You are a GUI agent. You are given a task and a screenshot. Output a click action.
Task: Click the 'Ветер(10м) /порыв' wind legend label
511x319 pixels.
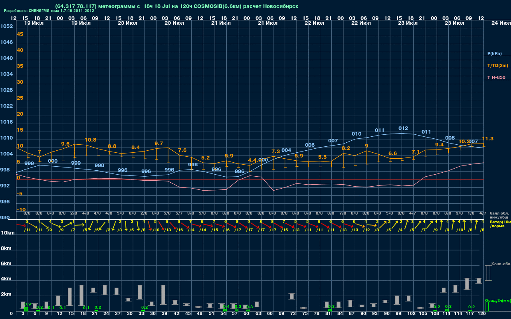tap(500, 224)
